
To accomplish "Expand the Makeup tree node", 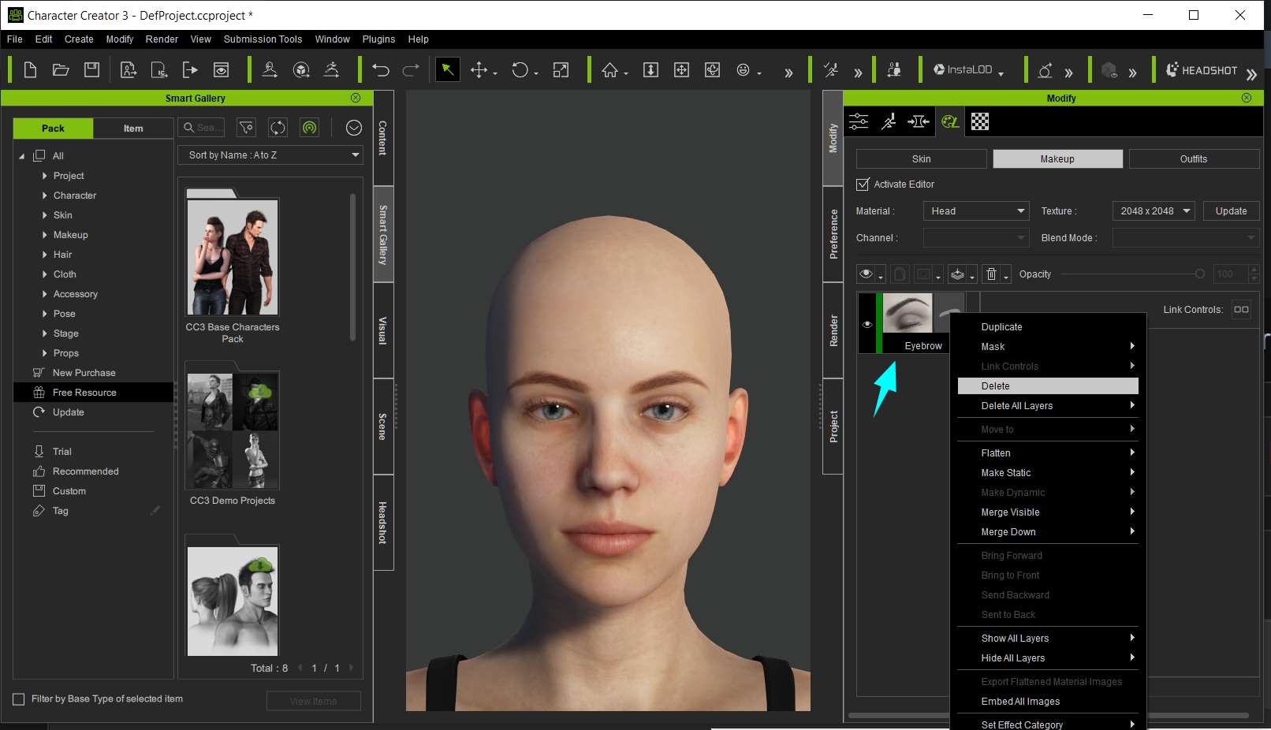I will tap(45, 235).
